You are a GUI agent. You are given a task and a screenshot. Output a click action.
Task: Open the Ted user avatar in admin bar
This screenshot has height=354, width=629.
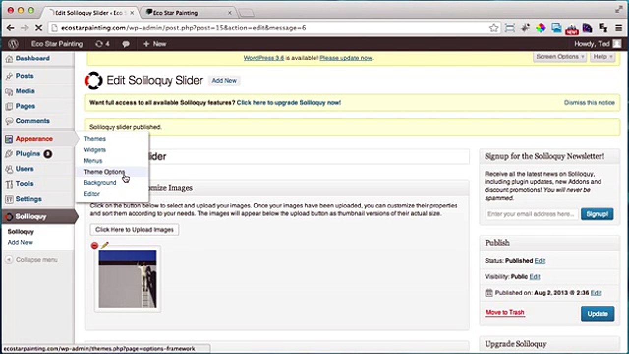617,44
